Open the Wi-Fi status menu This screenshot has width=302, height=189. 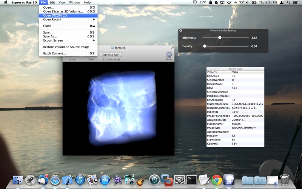241,2
